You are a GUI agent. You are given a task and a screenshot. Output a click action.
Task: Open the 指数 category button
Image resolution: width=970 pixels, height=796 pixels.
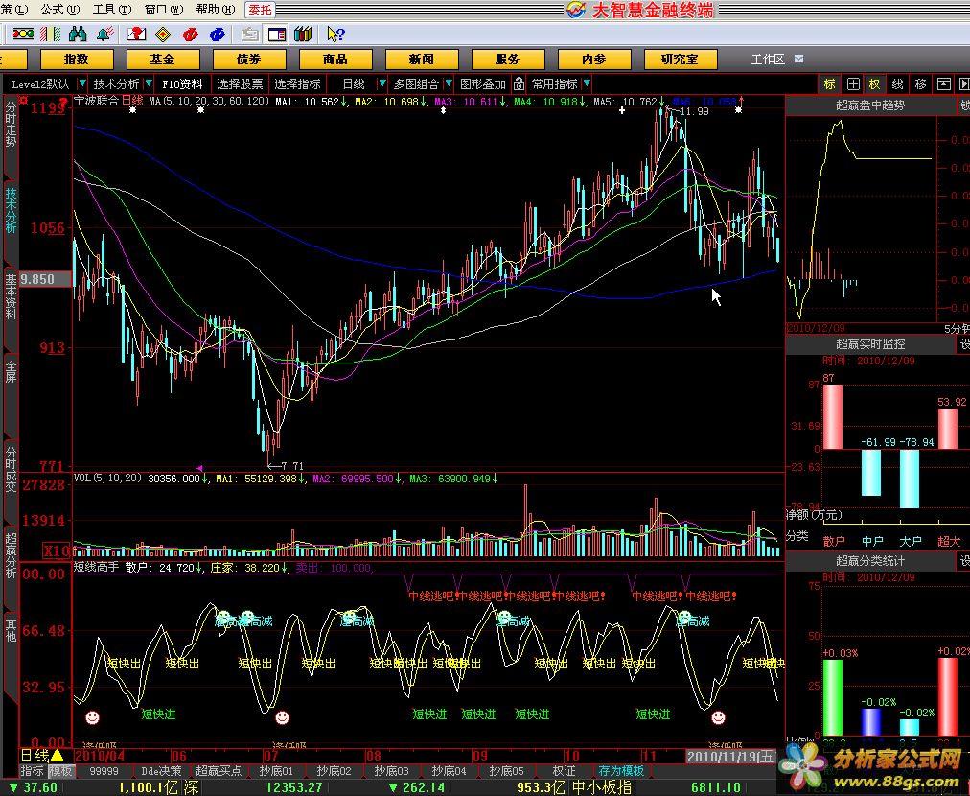coord(77,59)
